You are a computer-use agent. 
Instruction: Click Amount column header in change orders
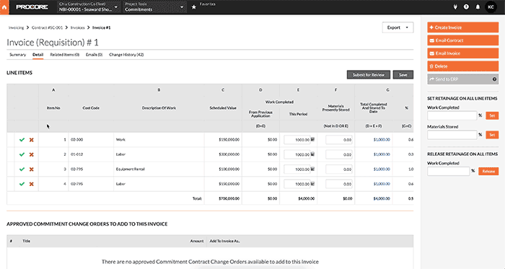pyautogui.click(x=197, y=241)
